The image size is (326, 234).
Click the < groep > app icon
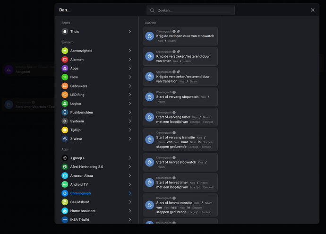pyautogui.click(x=65, y=158)
